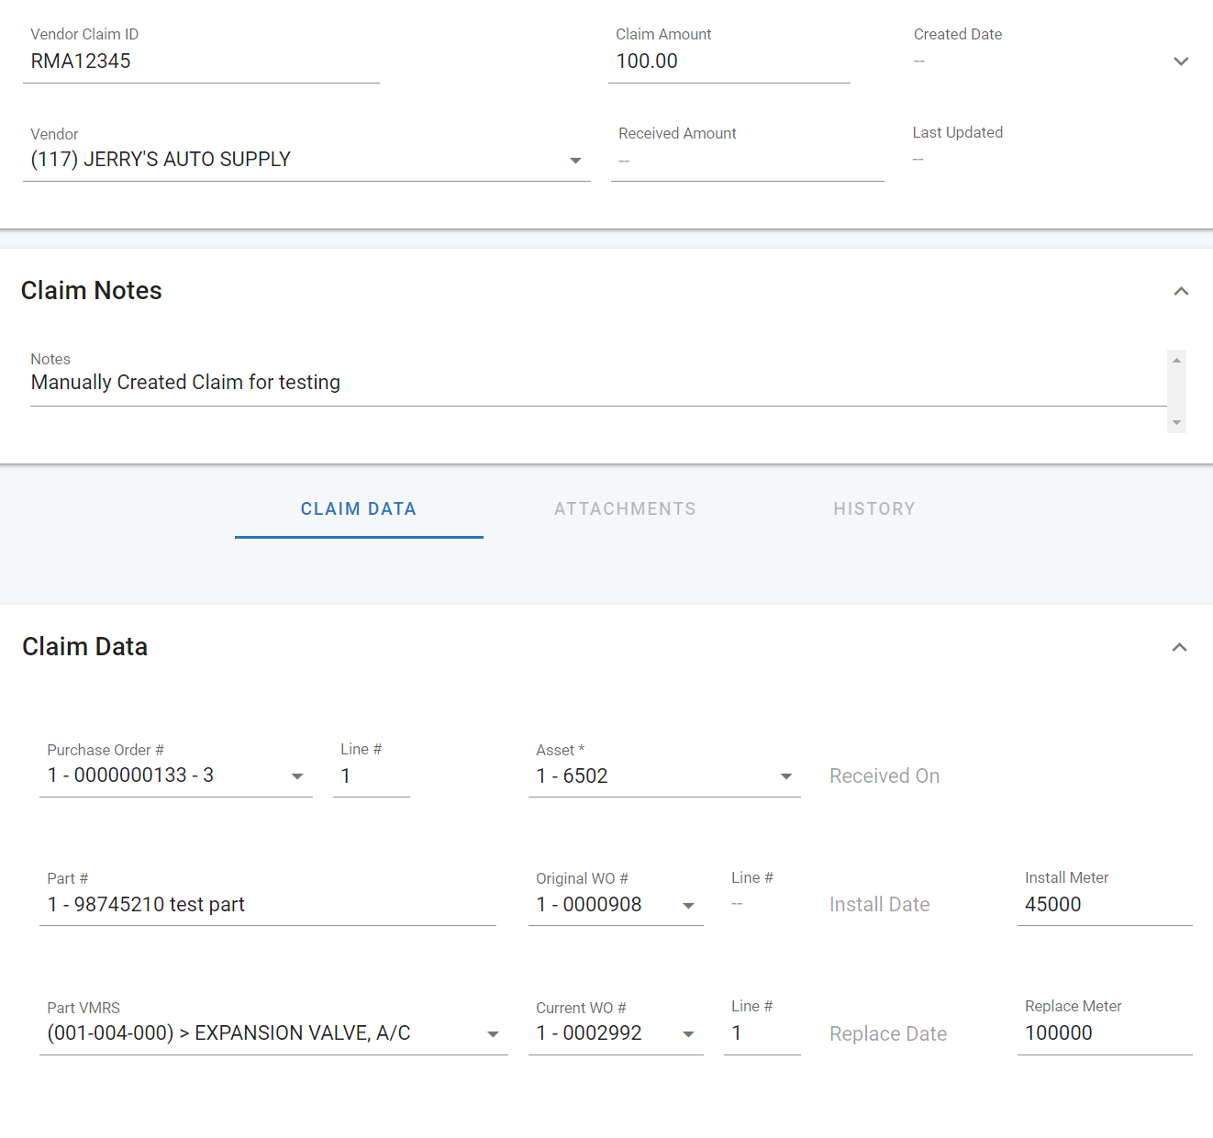Switch to the Attachments tab

coord(625,509)
